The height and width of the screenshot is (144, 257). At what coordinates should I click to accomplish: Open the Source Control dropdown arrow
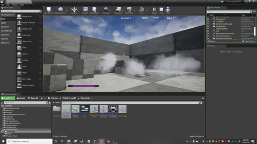67,10
